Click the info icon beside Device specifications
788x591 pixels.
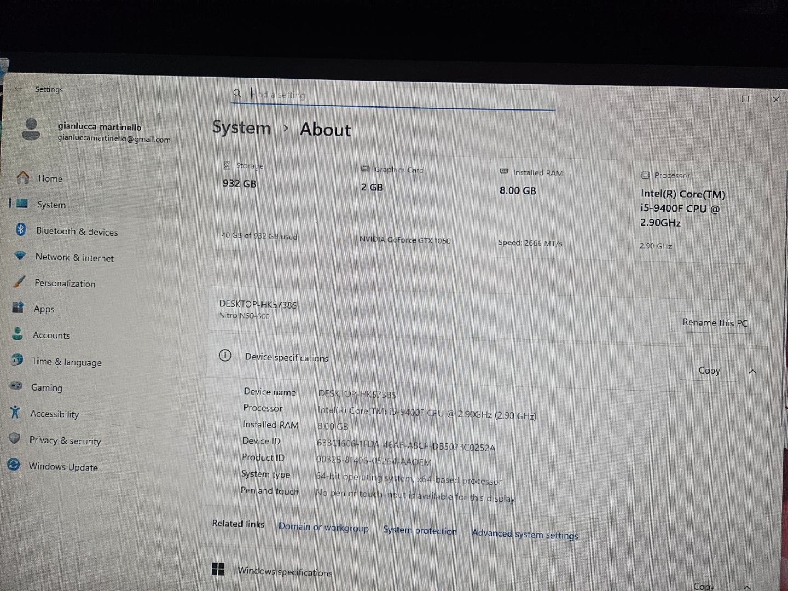225,355
